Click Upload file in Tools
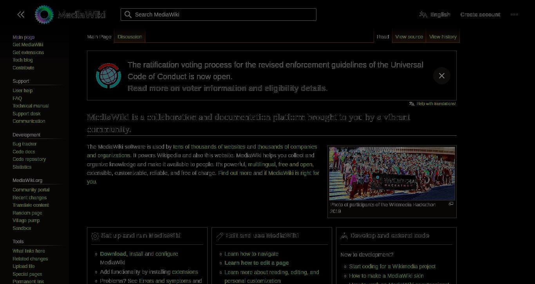535x284 pixels. tap(23, 266)
